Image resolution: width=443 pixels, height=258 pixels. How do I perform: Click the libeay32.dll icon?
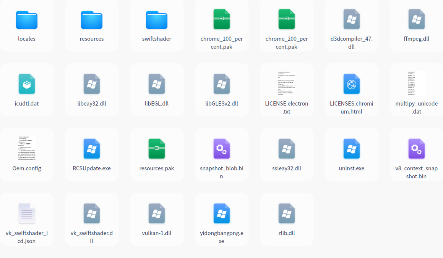pos(91,84)
